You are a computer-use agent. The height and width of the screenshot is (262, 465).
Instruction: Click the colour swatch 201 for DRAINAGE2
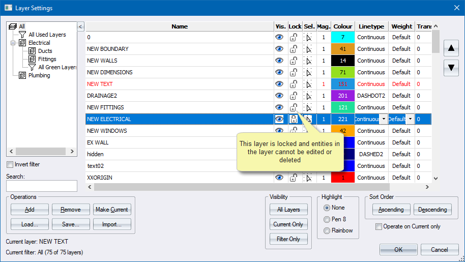342,96
